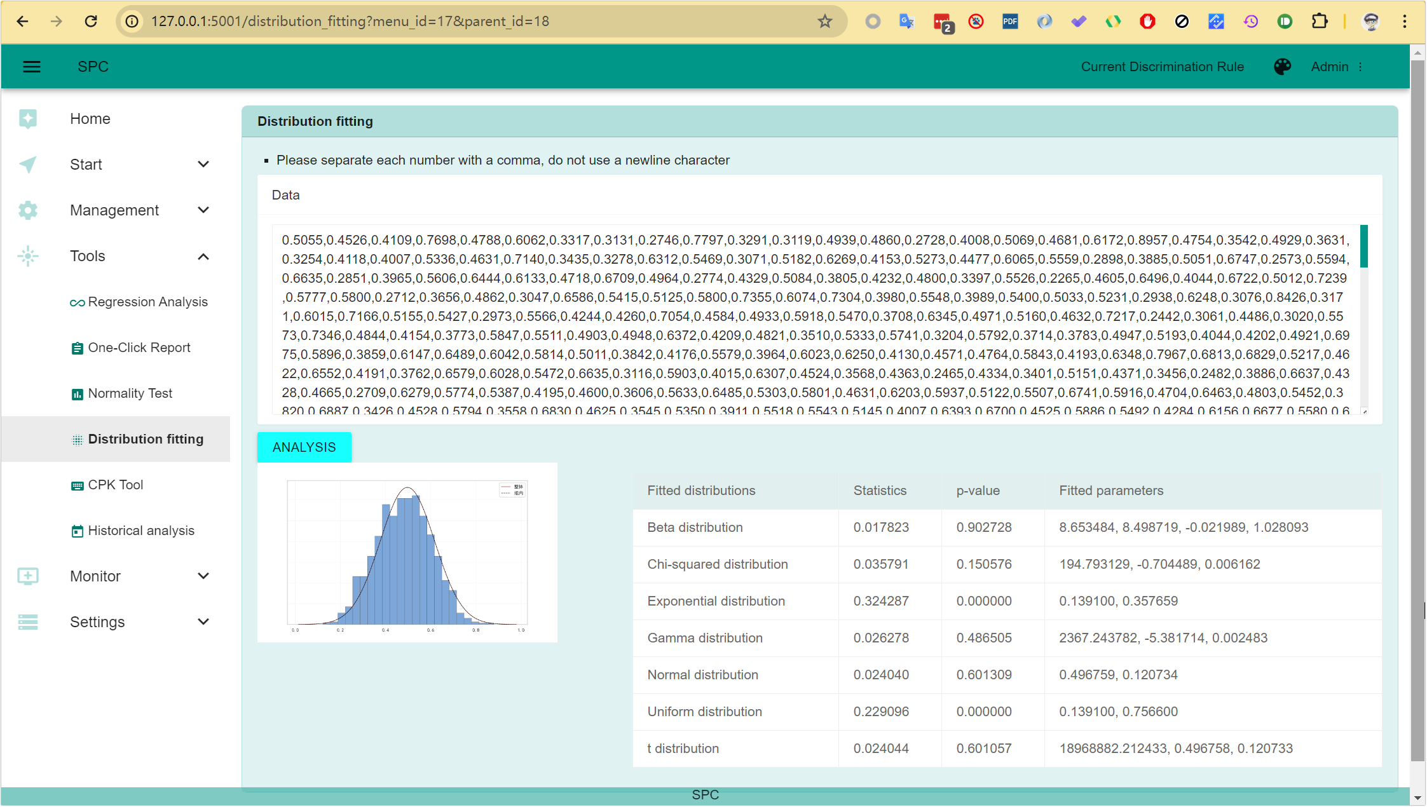Image resolution: width=1427 pixels, height=807 pixels.
Task: Click the Current Discrimination Rule link
Action: [1164, 67]
